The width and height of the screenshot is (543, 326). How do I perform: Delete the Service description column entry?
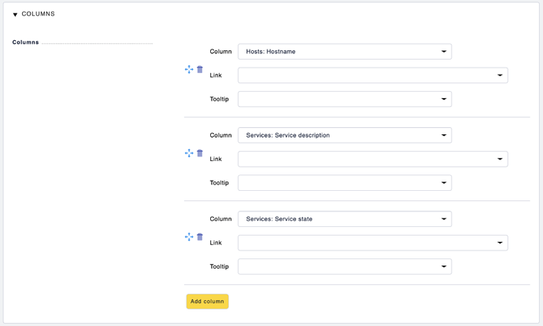[x=200, y=153]
